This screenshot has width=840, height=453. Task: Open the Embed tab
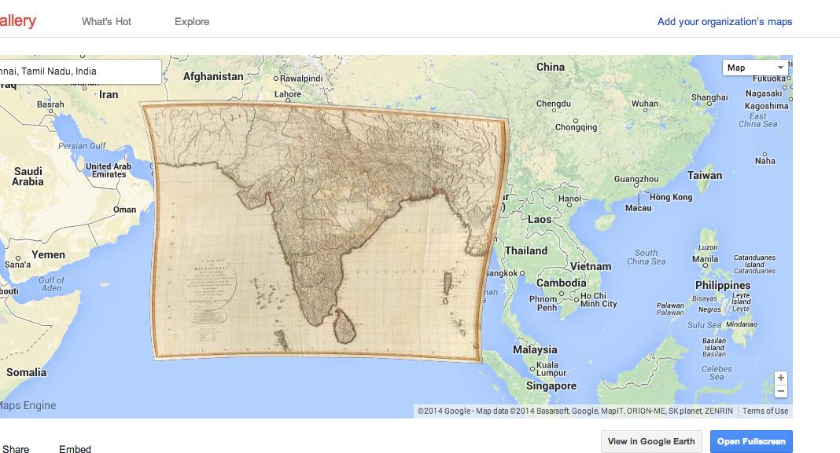tap(75, 448)
